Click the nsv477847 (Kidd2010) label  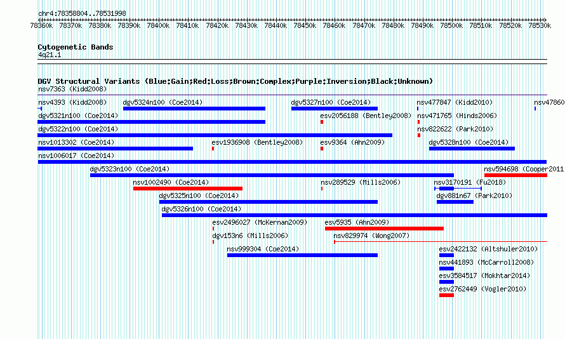[455, 102]
